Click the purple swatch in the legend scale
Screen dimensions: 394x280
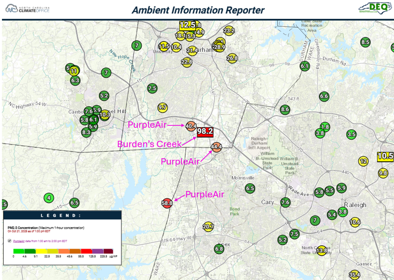(x=98, y=251)
